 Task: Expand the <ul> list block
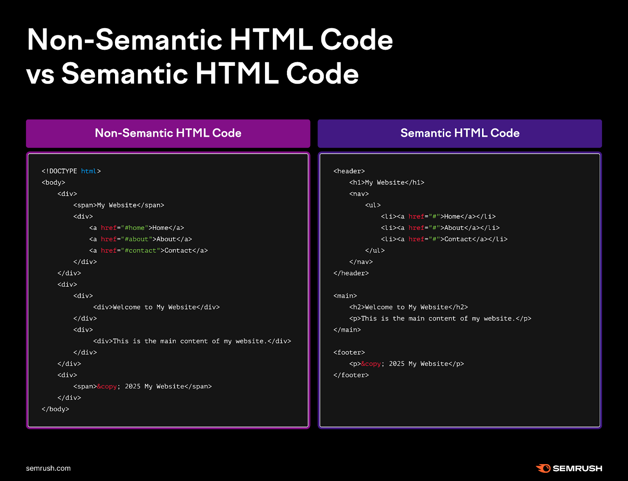[x=373, y=205]
